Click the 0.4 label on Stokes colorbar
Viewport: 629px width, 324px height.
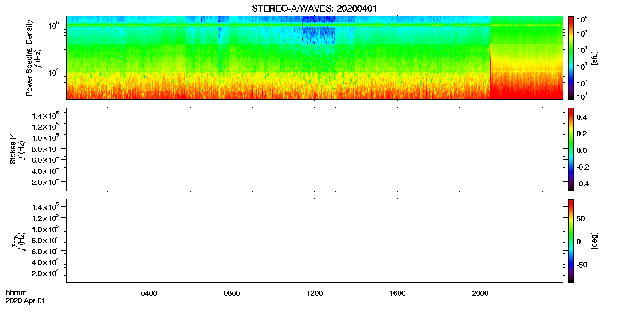[582, 117]
